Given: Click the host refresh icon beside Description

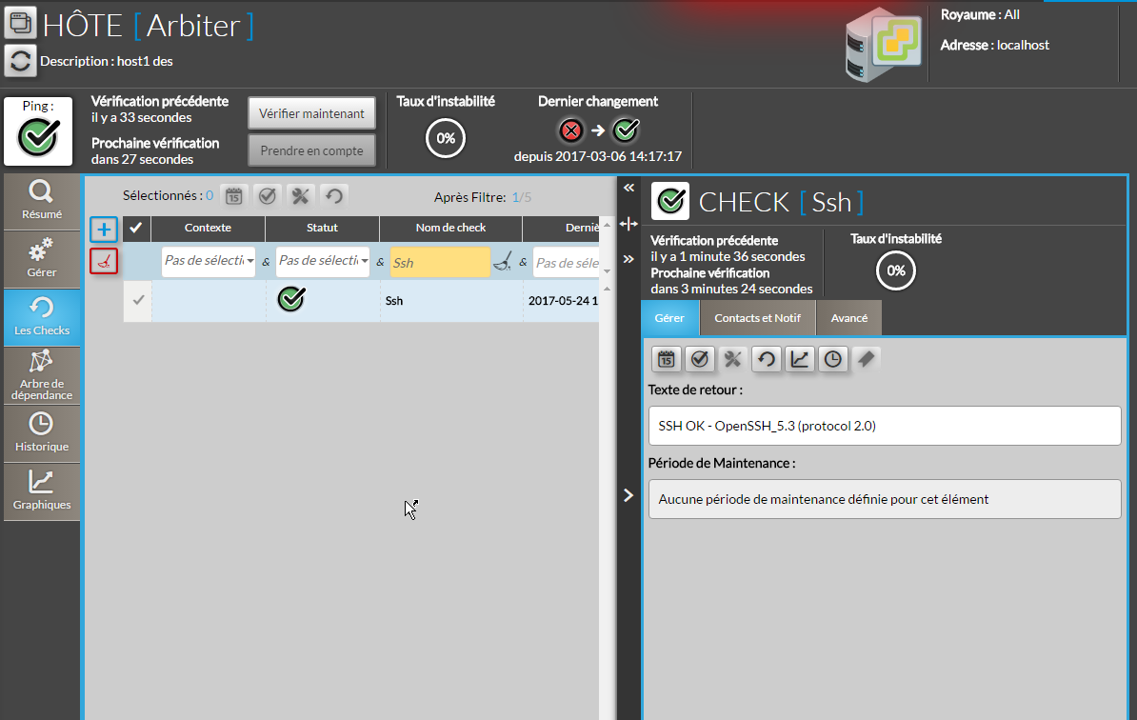Looking at the screenshot, I should (x=20, y=60).
